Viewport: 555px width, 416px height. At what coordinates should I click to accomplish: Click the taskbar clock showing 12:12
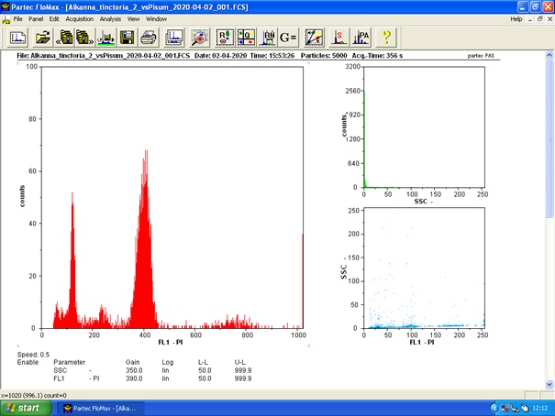click(x=540, y=409)
